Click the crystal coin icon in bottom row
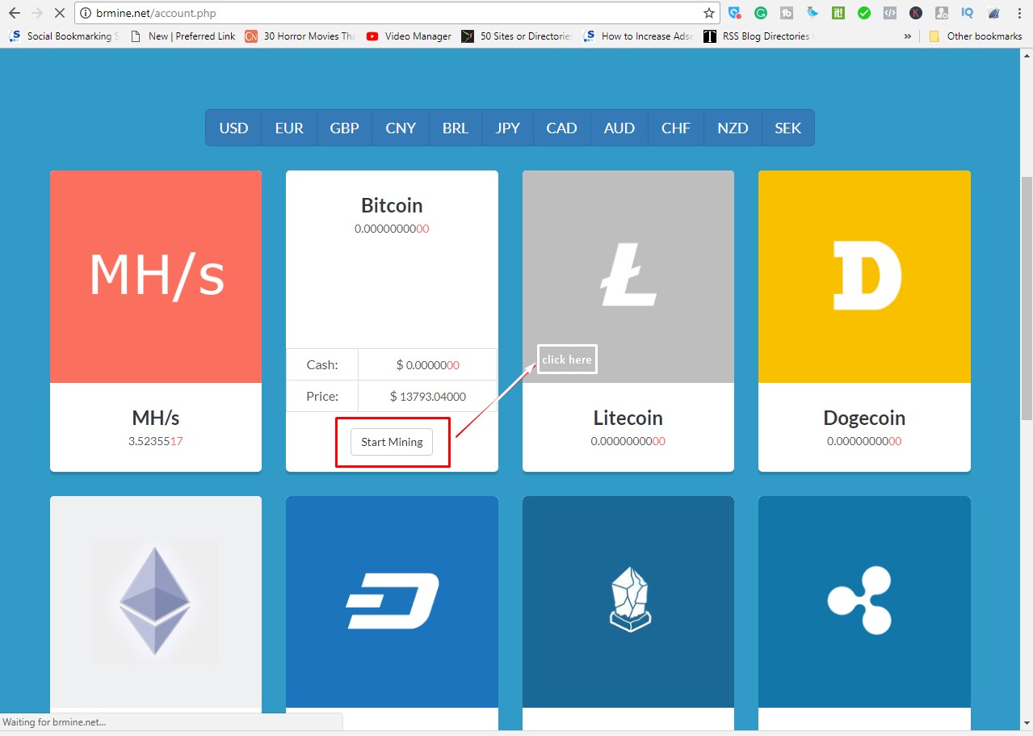The height and width of the screenshot is (736, 1033). coord(628,599)
